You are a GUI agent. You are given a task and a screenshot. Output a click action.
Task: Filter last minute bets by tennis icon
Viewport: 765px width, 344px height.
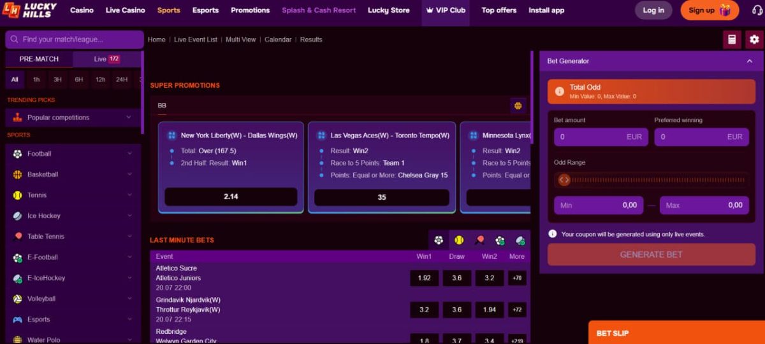(x=459, y=240)
